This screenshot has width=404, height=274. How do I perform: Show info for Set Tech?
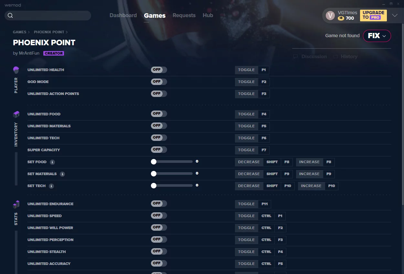coord(51,186)
